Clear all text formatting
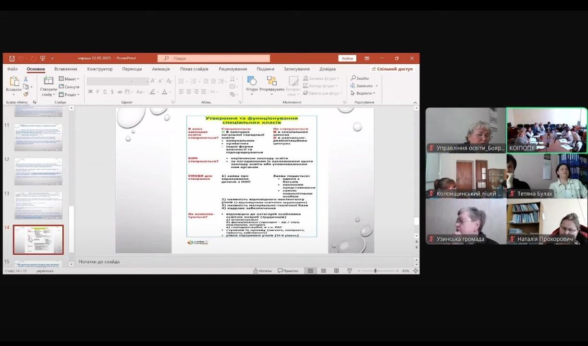The width and height of the screenshot is (588, 346). (x=169, y=81)
